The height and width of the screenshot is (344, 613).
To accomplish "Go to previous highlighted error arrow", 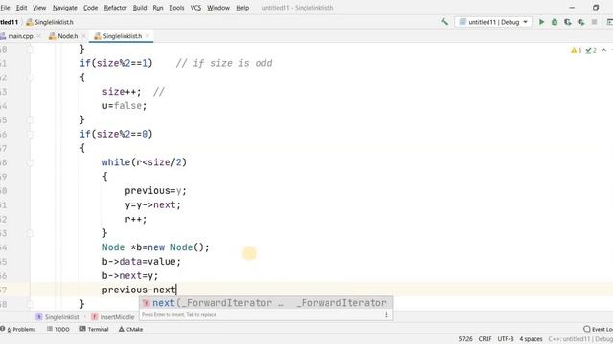I will point(604,50).
